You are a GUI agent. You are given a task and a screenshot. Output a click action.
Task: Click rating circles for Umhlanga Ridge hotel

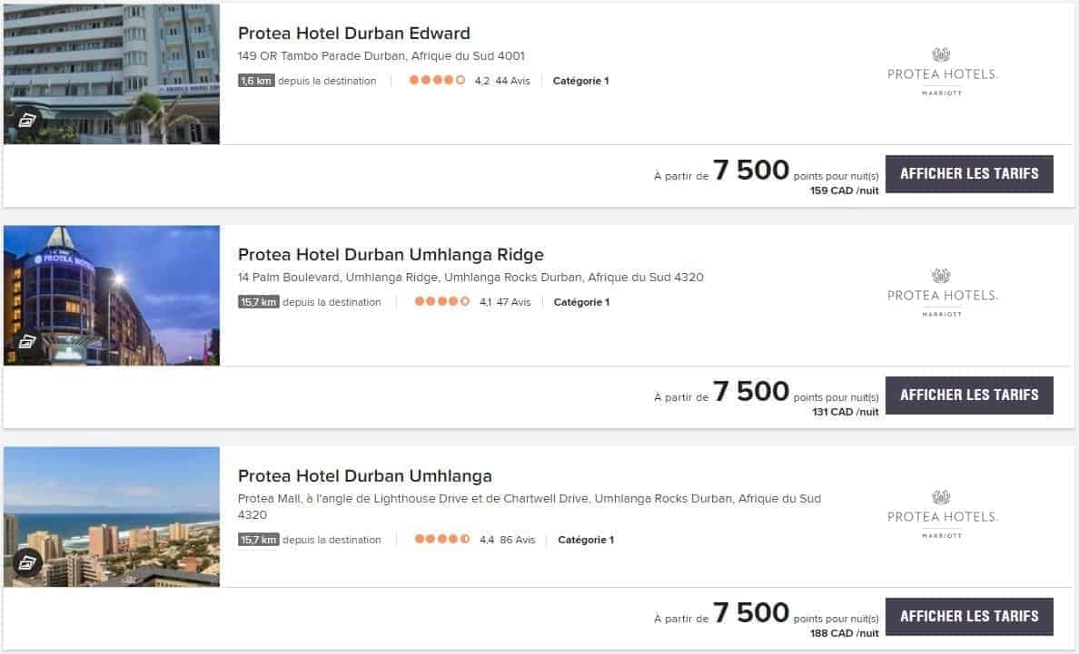click(x=442, y=302)
